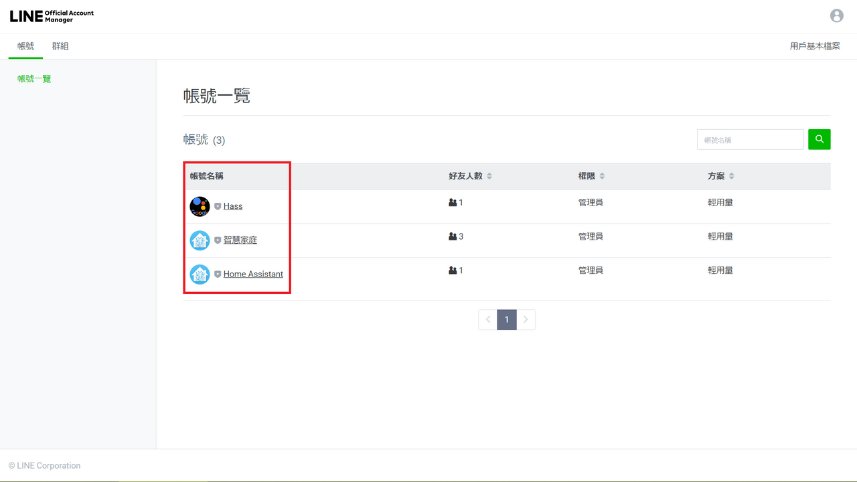This screenshot has width=857, height=482.
Task: Go to the previous page of accounts
Action: click(x=488, y=319)
